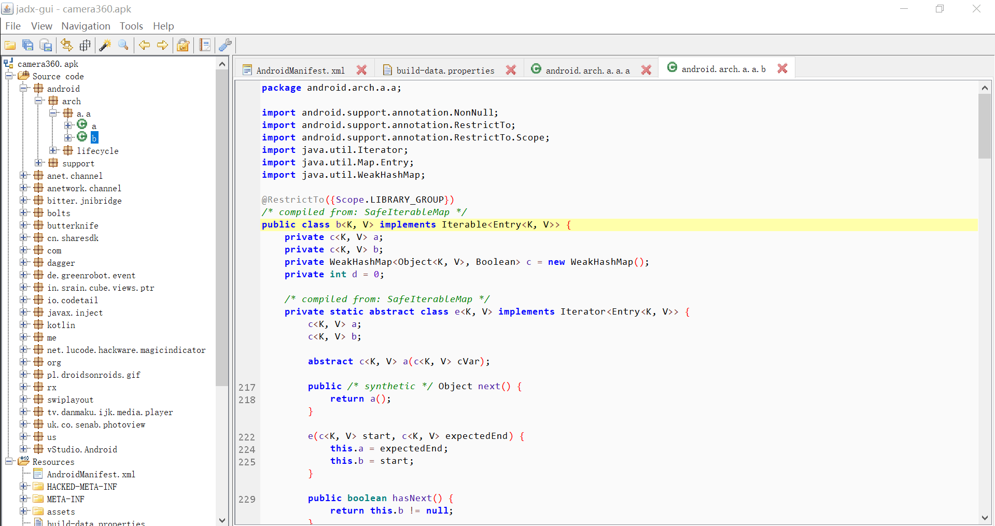Click the tree panel scroll-down arrow
Viewport: 995px width, 526px height.
tap(222, 520)
